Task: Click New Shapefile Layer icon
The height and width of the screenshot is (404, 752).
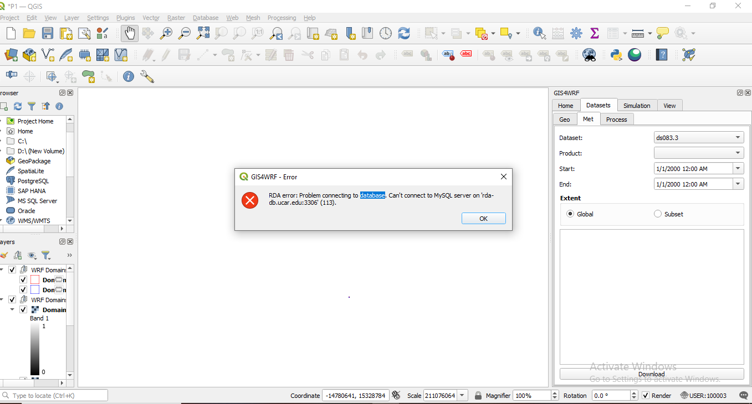Action: point(48,55)
